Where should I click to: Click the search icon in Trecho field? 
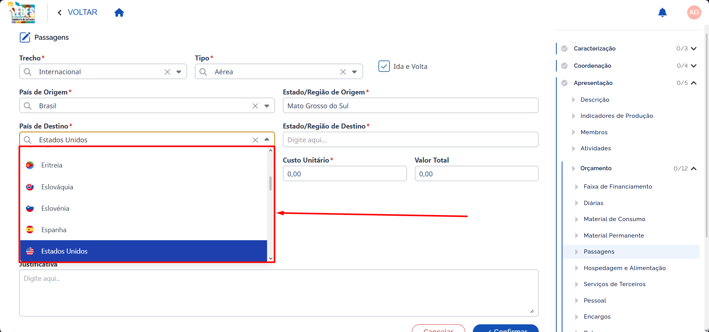coord(28,72)
